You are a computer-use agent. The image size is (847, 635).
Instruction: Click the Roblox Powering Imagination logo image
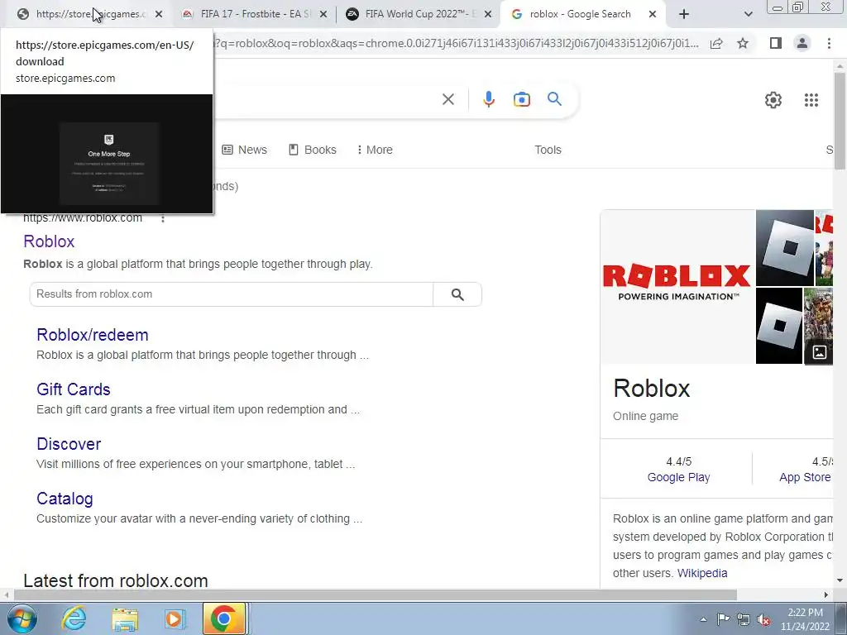tap(677, 286)
